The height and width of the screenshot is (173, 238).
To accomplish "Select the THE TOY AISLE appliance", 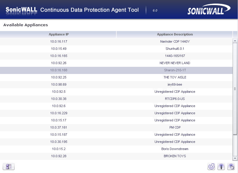I will pyautogui.click(x=116, y=77).
